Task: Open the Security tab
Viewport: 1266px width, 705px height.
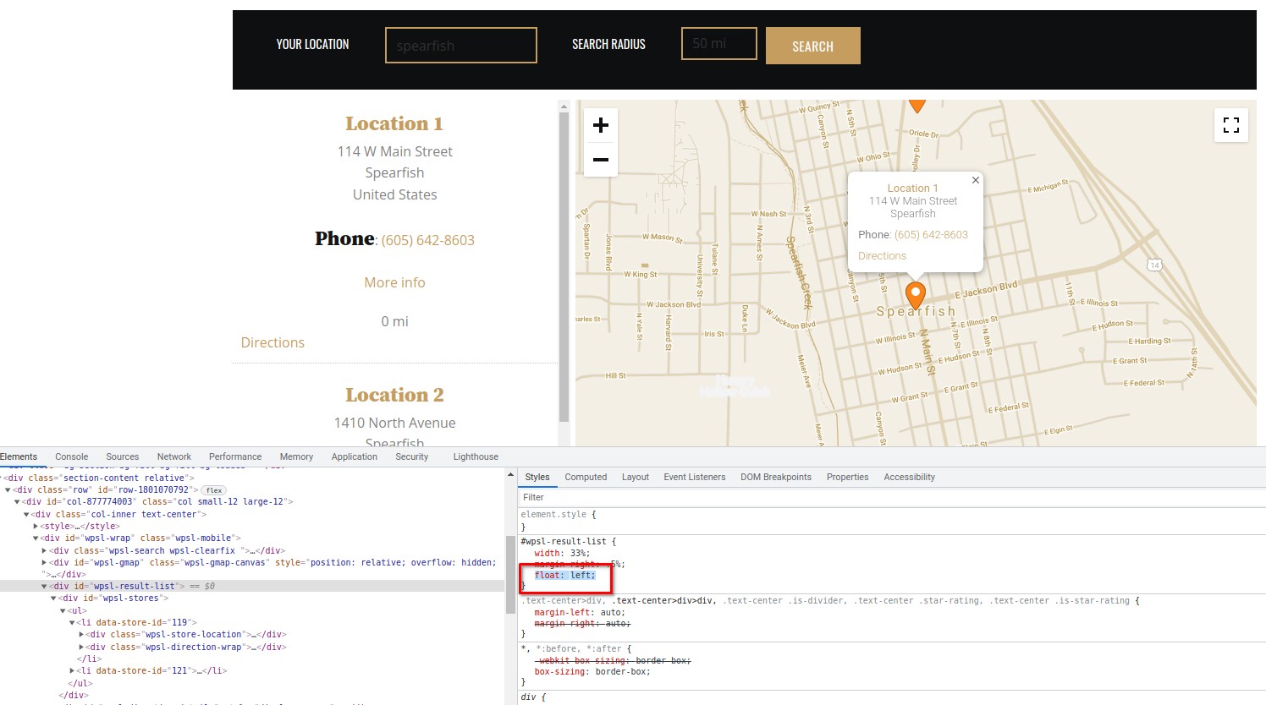Action: click(x=412, y=456)
